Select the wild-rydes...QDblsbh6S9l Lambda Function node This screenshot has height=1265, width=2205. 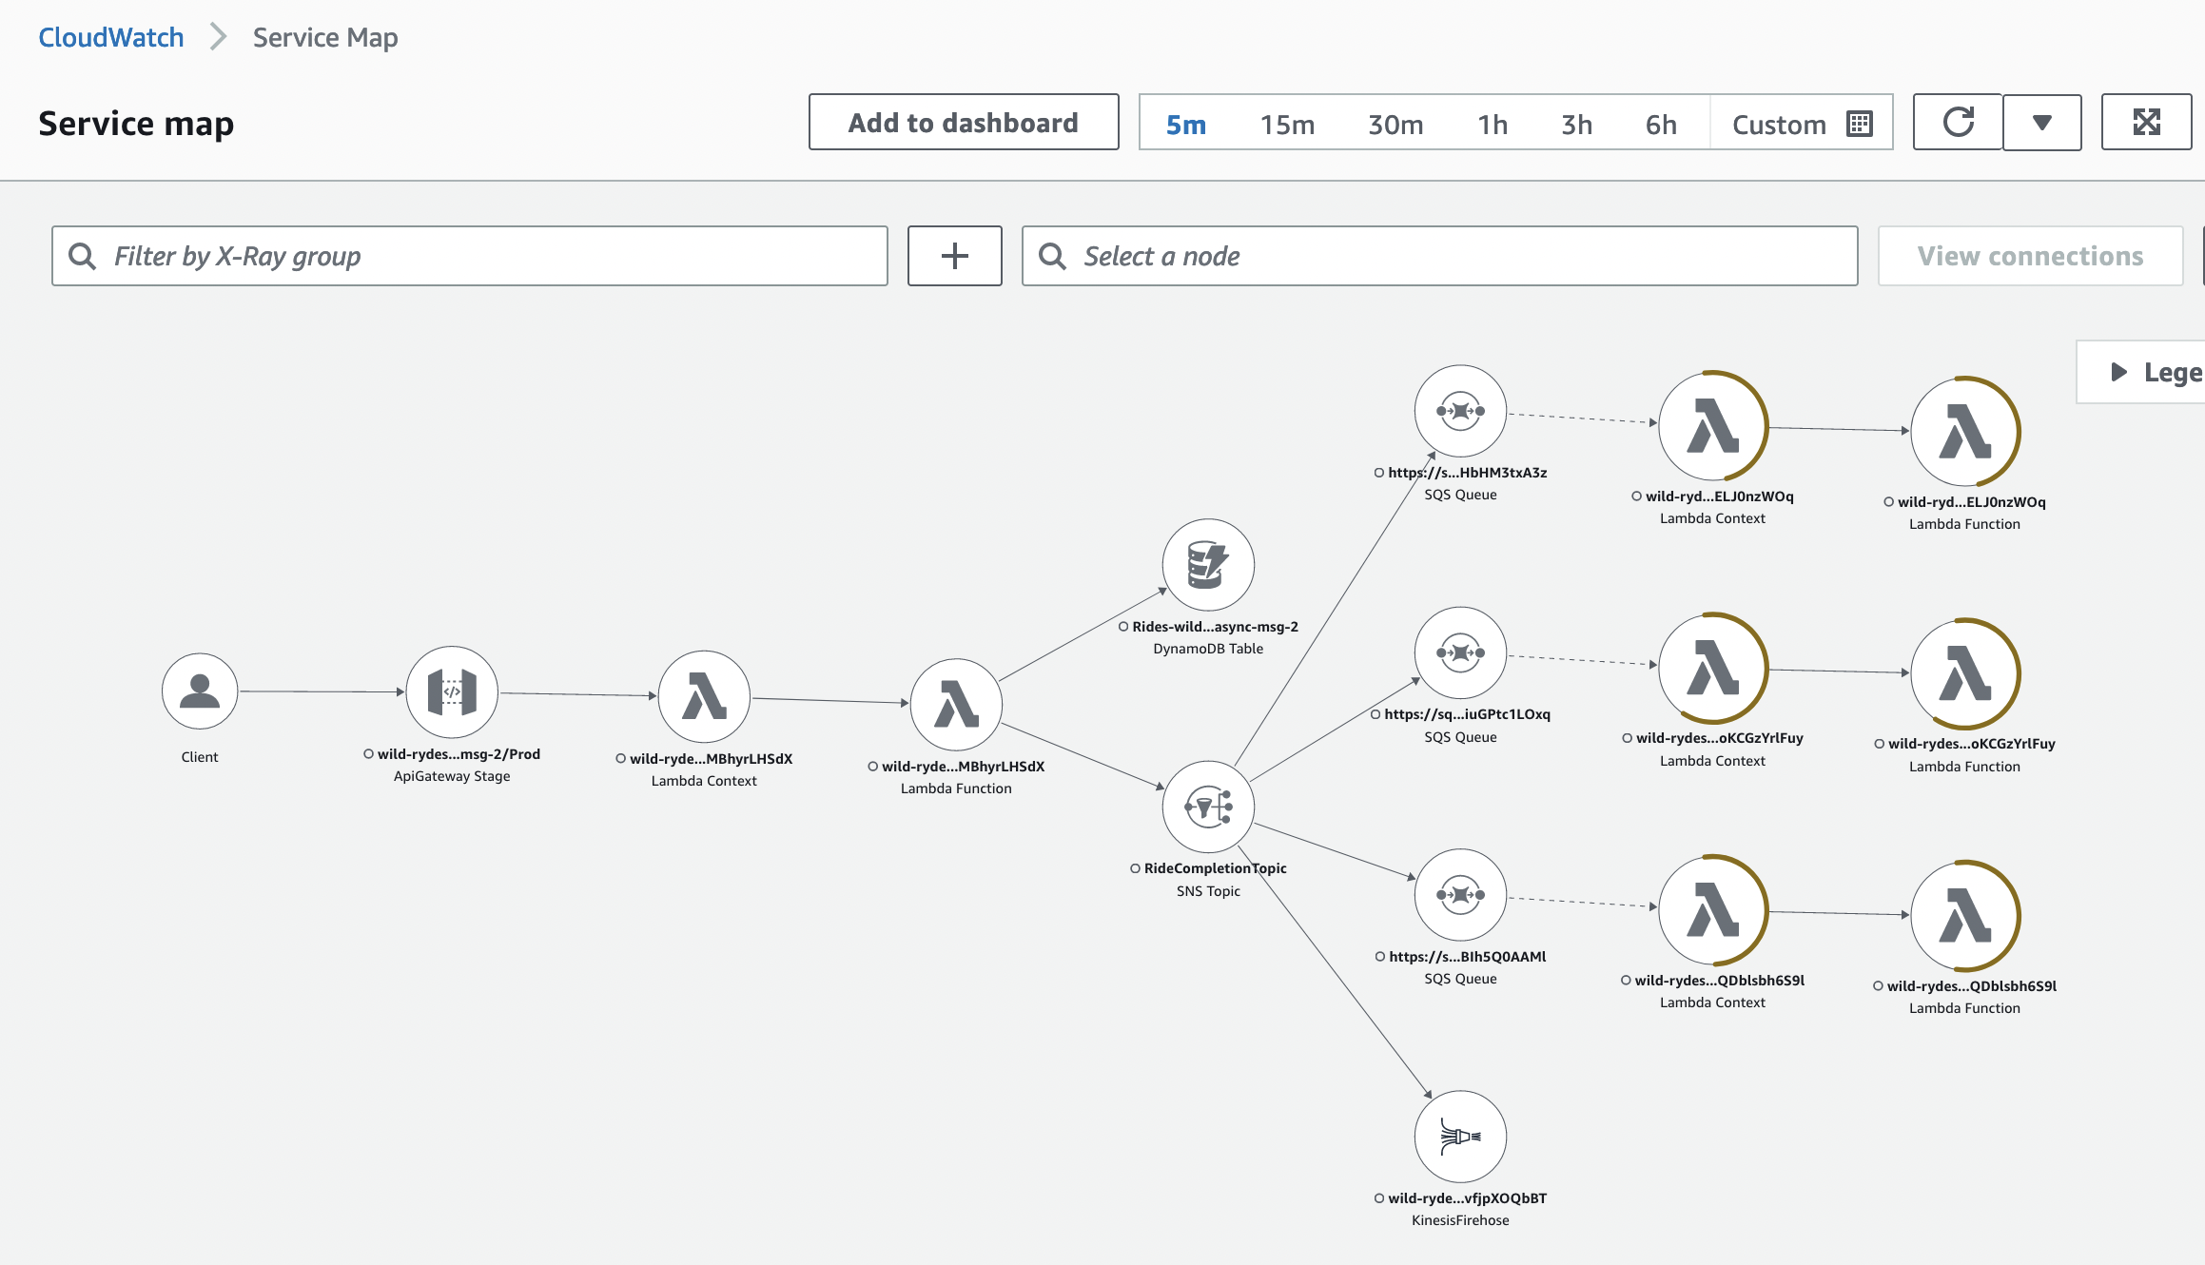[x=1964, y=916]
